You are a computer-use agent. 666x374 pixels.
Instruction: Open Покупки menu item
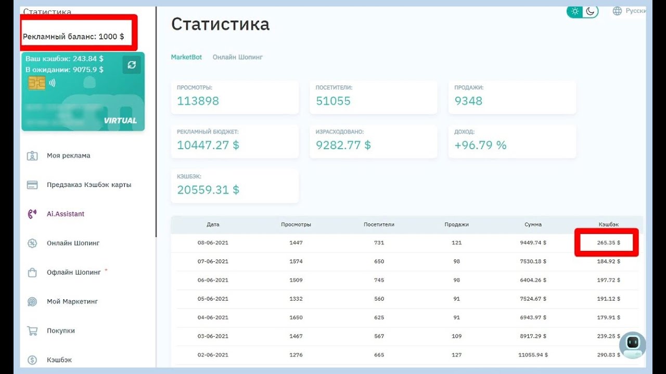(x=61, y=330)
